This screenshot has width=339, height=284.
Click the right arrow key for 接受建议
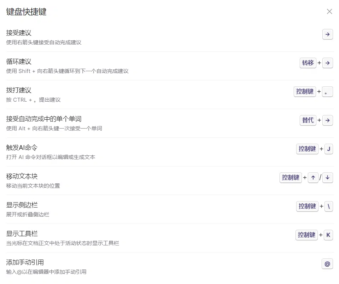coord(328,34)
